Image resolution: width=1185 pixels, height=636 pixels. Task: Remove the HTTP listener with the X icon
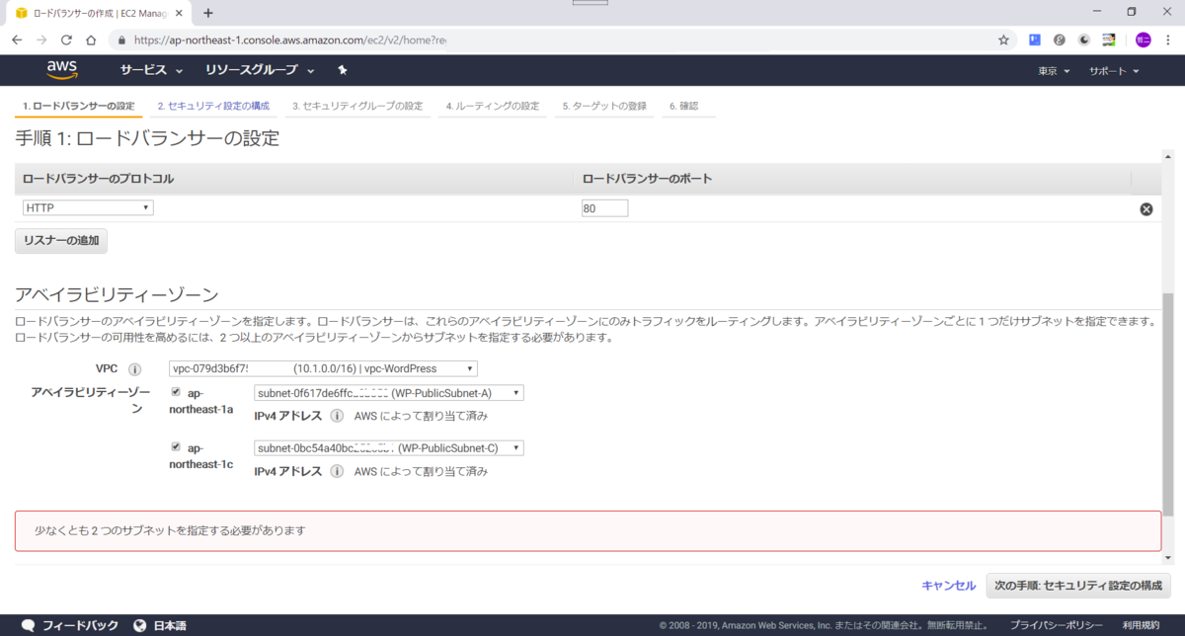pos(1145,208)
